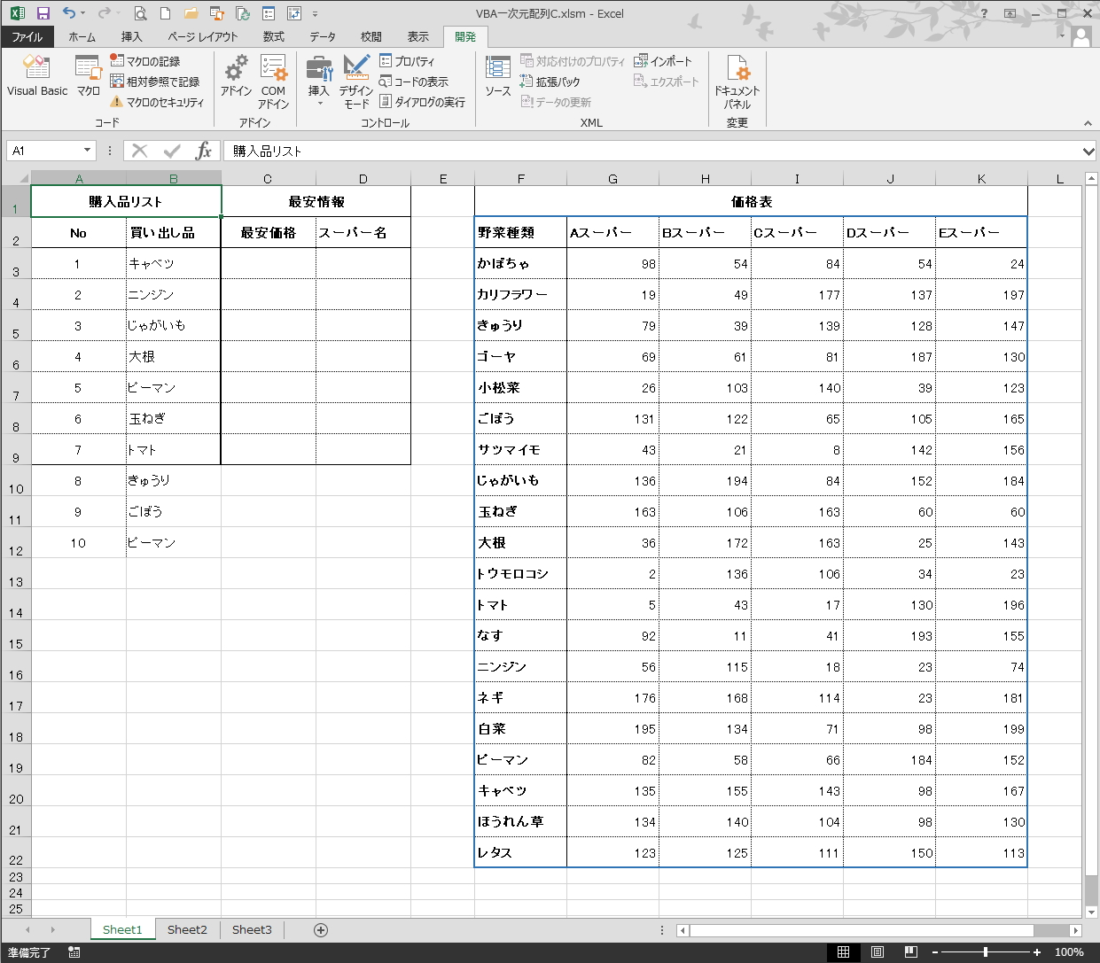This screenshot has height=963, width=1100.
Task: Click the zoom out minus button
Action: (x=935, y=952)
